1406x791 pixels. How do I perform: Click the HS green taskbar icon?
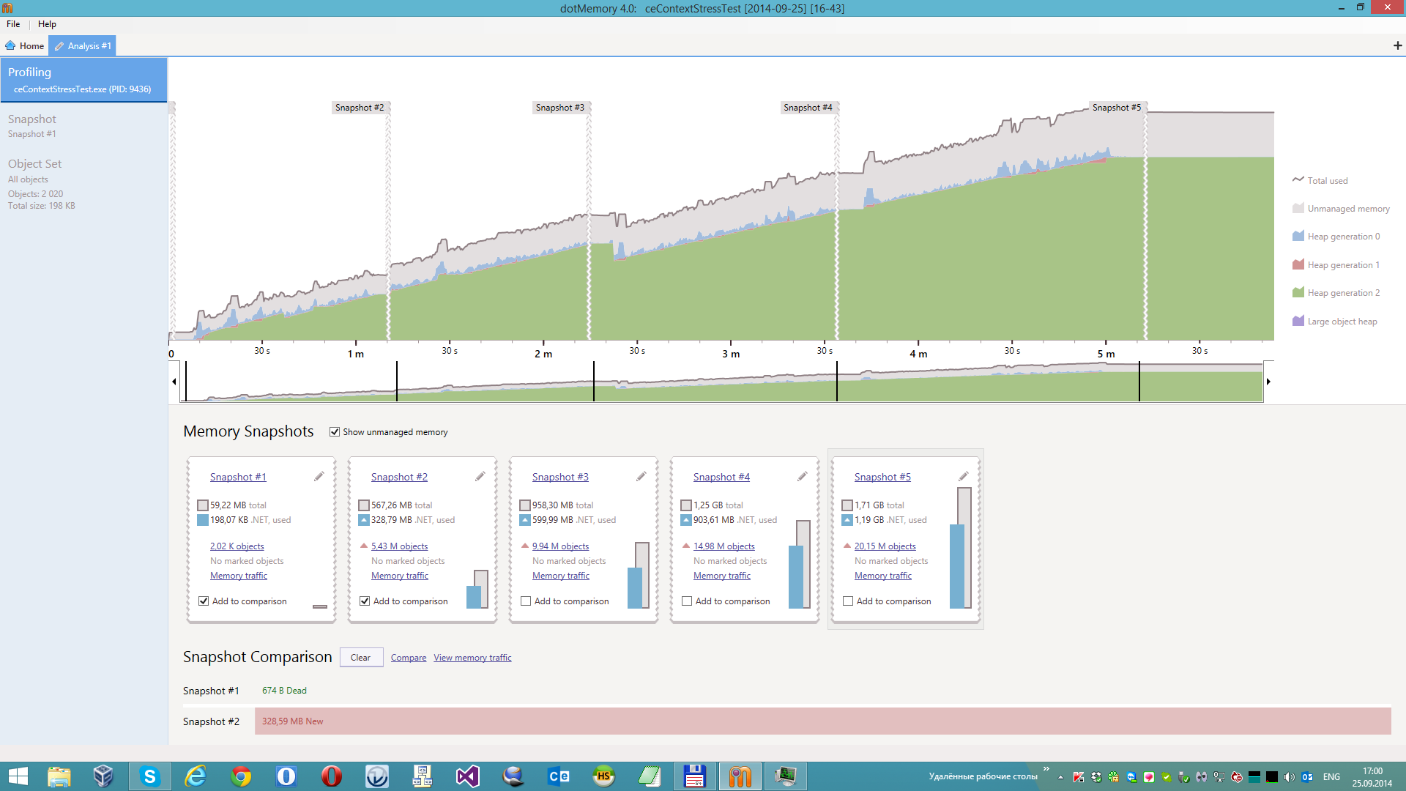pyautogui.click(x=603, y=776)
